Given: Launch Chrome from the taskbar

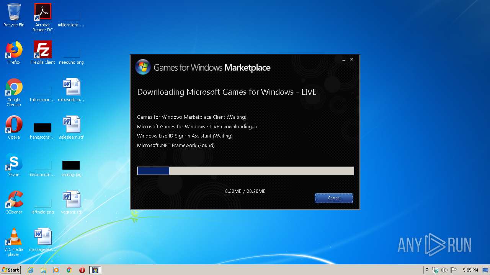Looking at the screenshot, I should 69,270.
